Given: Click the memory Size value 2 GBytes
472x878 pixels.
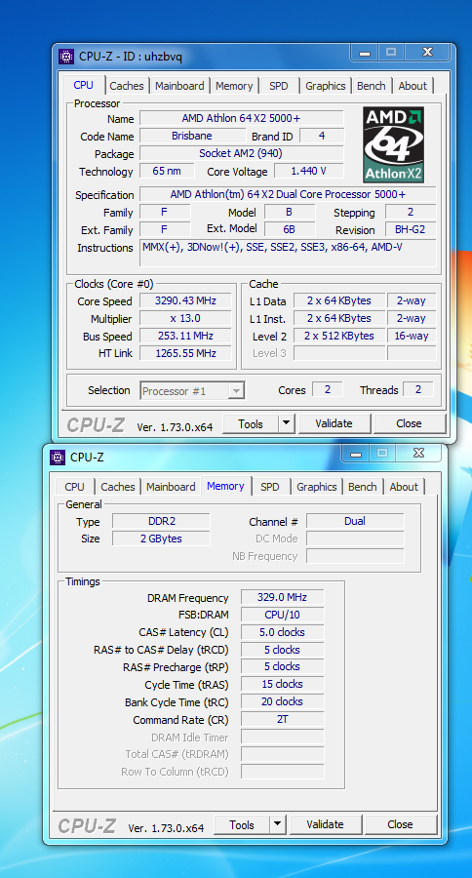Looking at the screenshot, I should point(161,539).
